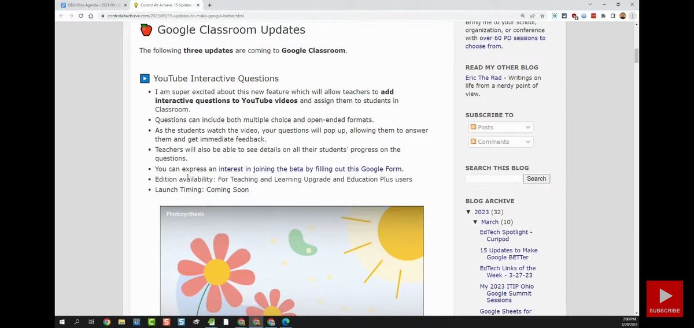Collapse the March archive month

pyautogui.click(x=475, y=222)
